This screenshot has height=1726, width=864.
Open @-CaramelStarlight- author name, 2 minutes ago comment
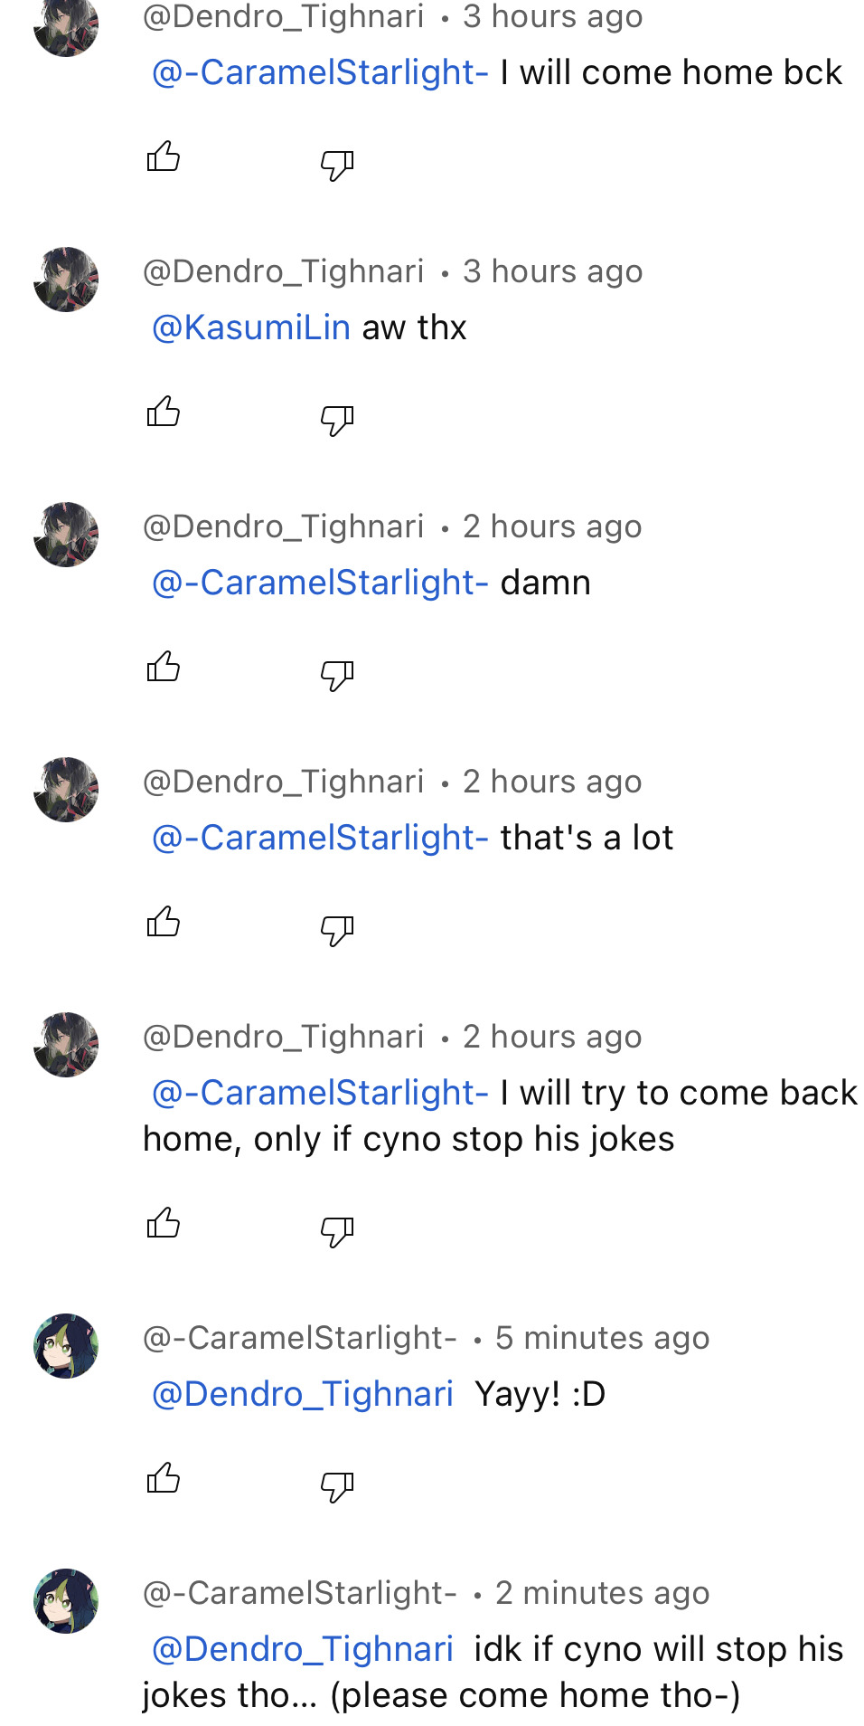(x=299, y=1593)
